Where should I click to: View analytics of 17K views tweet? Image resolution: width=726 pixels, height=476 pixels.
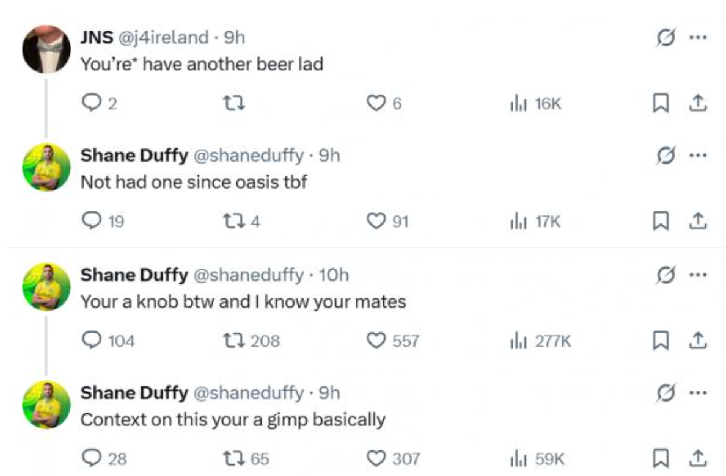click(x=535, y=222)
